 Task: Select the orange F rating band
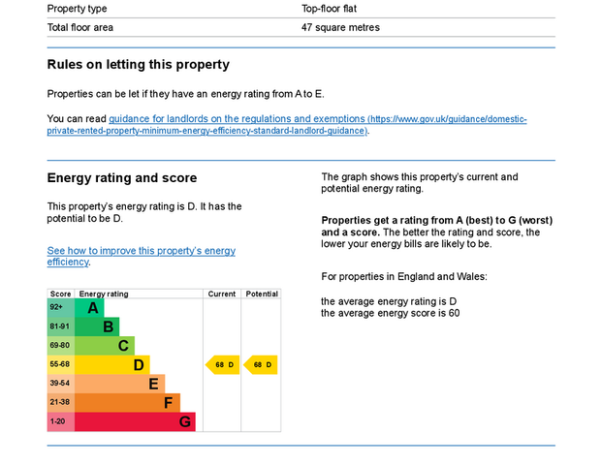pos(128,403)
